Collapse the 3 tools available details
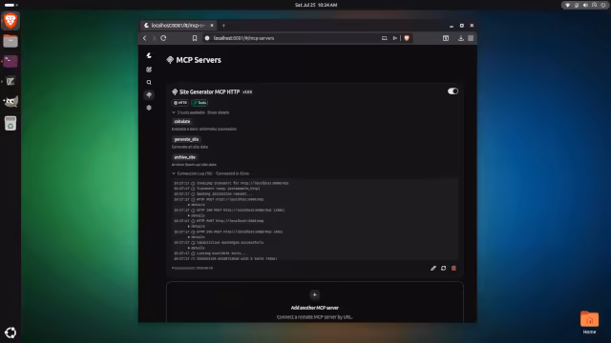Image resolution: width=611 pixels, height=343 pixels. (x=200, y=112)
